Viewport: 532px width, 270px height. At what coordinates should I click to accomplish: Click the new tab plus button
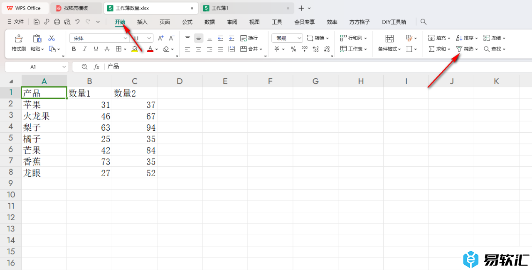[x=301, y=8]
